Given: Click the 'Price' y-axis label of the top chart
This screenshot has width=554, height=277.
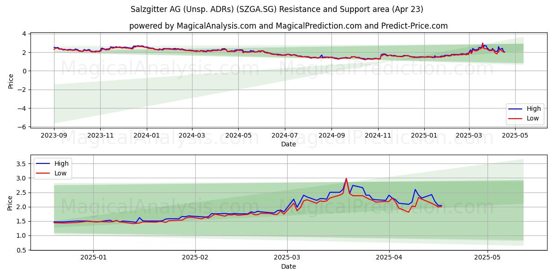Looking at the screenshot, I should click(11, 81).
